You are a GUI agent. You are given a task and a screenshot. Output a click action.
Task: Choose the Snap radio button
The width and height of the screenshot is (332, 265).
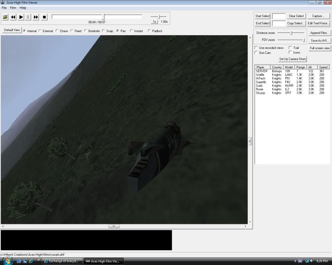(x=103, y=31)
